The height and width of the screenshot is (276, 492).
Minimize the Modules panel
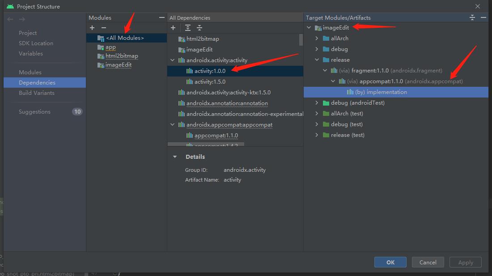click(161, 17)
